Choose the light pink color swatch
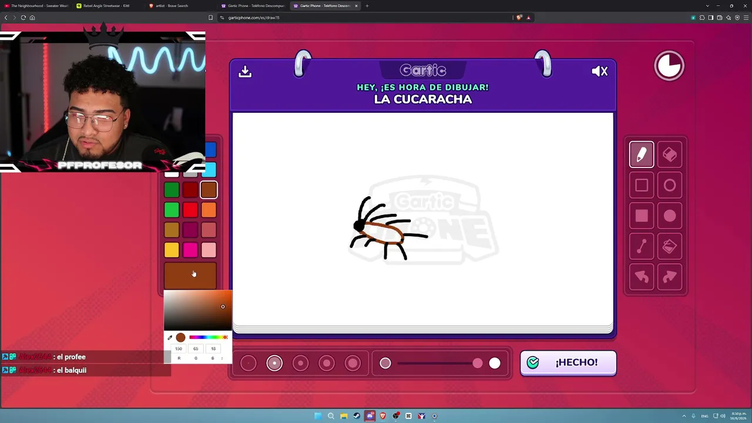The width and height of the screenshot is (752, 423). (x=209, y=250)
